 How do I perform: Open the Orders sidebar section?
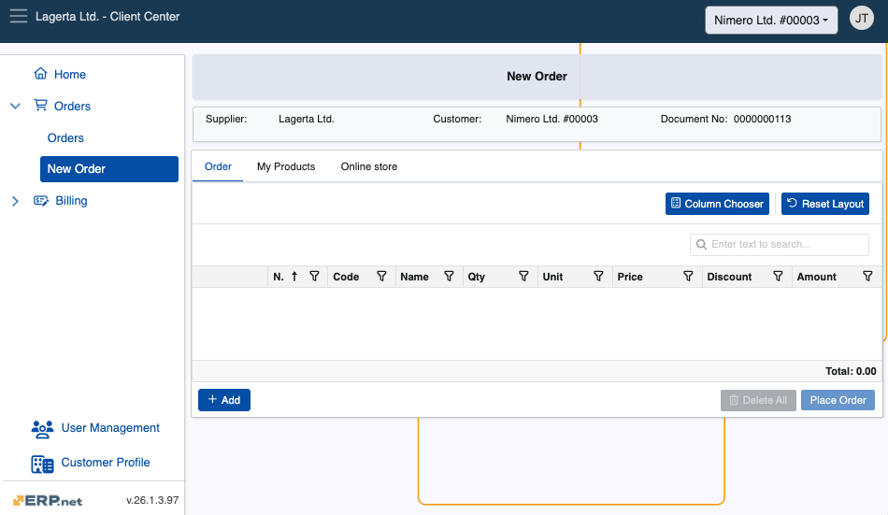click(73, 106)
